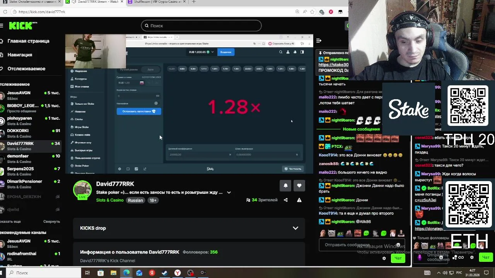Open rodinafromthai recommended channel
The height and width of the screenshot is (278, 495).
tap(31, 256)
